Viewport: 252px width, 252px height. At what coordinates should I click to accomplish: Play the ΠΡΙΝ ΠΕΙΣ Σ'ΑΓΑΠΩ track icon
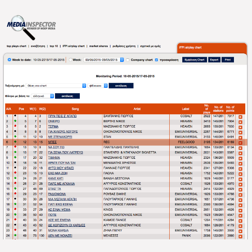240,117
